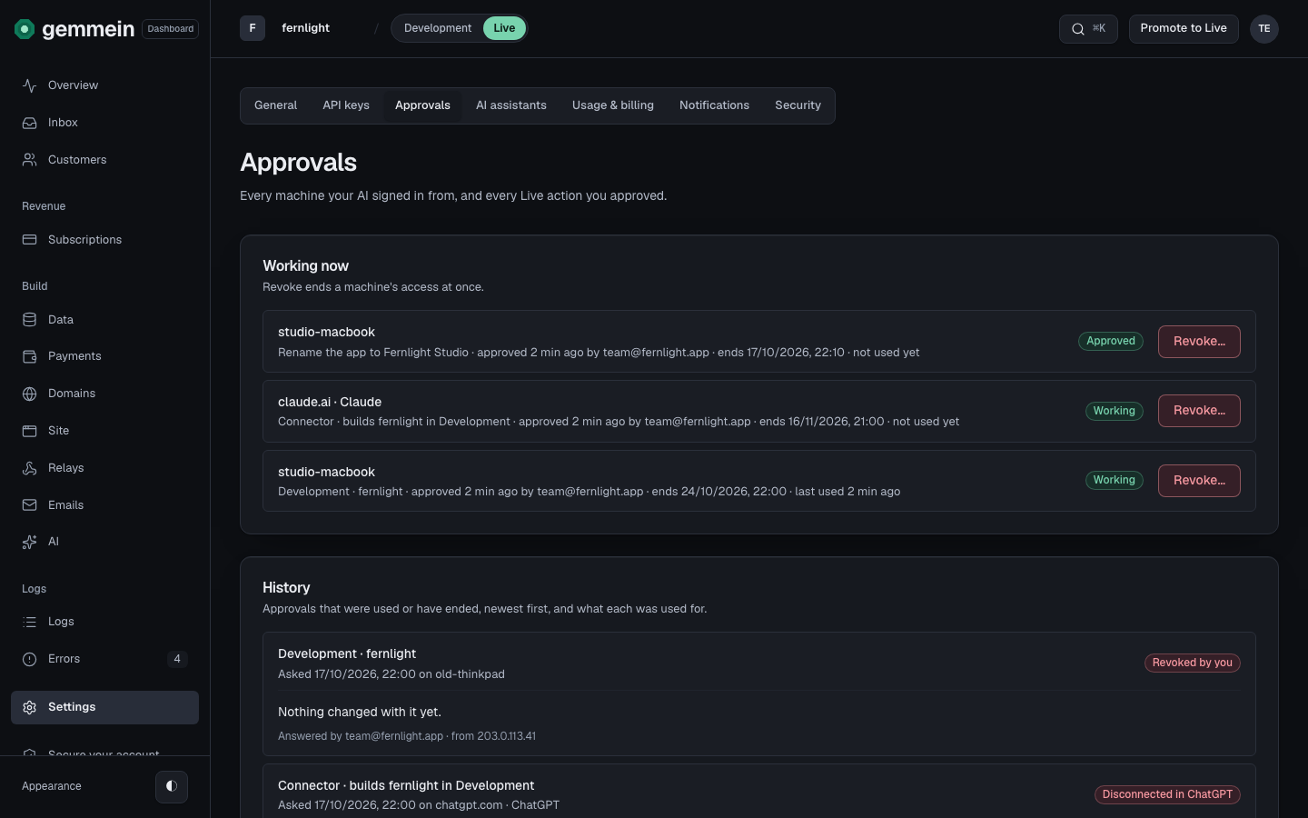
Task: Open Data via its database icon
Action: (x=30, y=320)
